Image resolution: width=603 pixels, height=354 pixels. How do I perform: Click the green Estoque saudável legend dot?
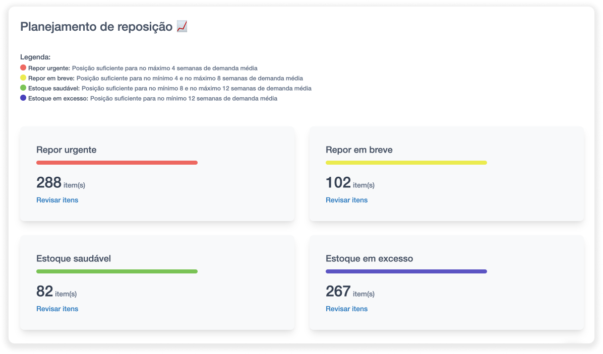[x=23, y=88]
